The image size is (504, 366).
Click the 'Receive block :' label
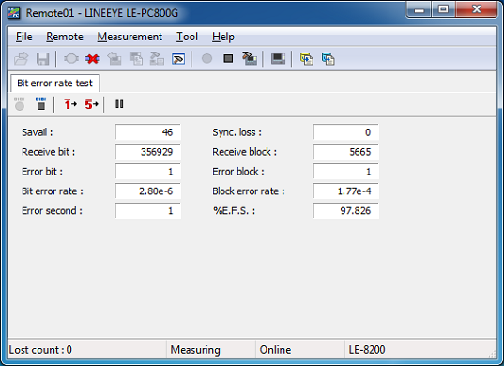point(244,152)
